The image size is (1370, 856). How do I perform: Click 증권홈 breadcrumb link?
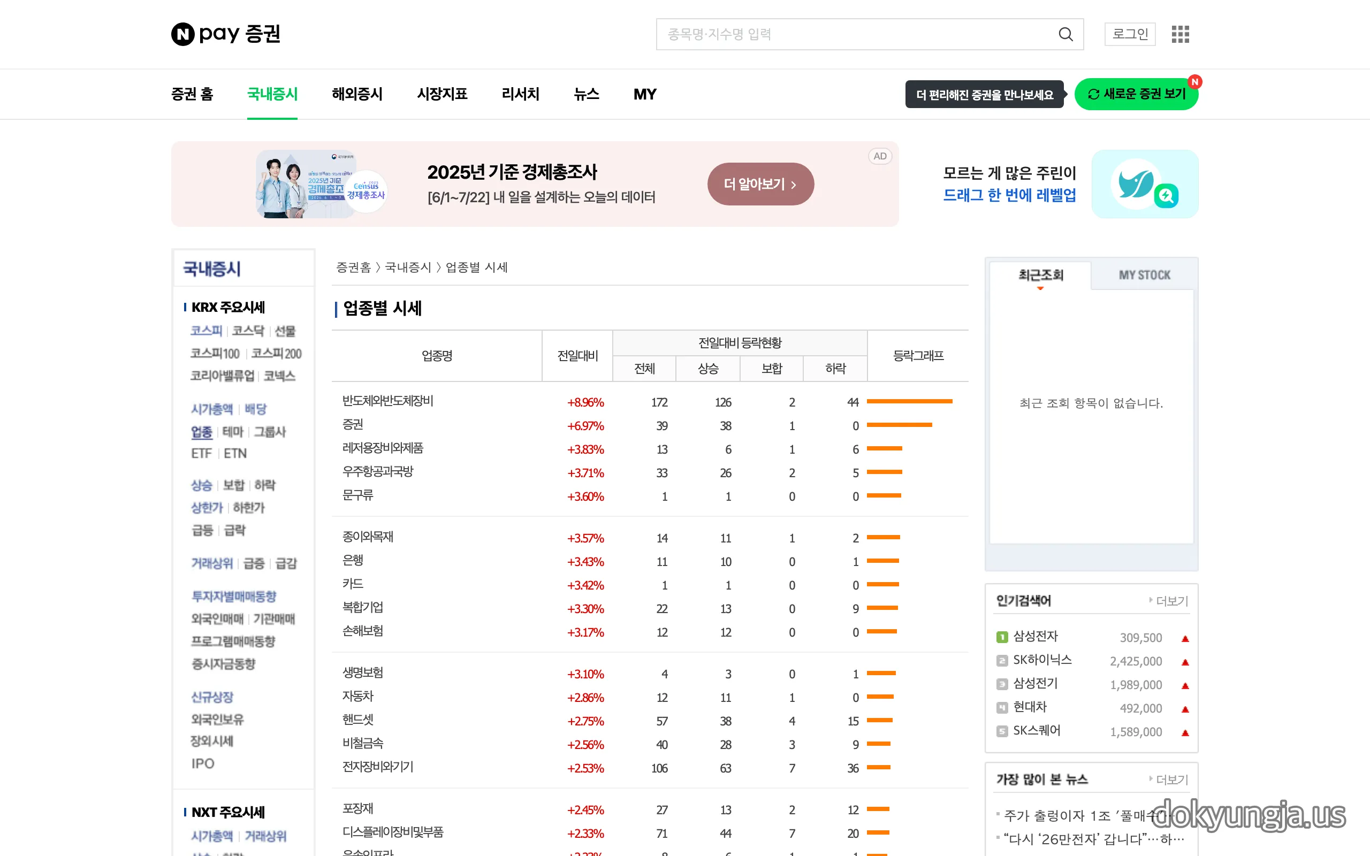click(353, 267)
